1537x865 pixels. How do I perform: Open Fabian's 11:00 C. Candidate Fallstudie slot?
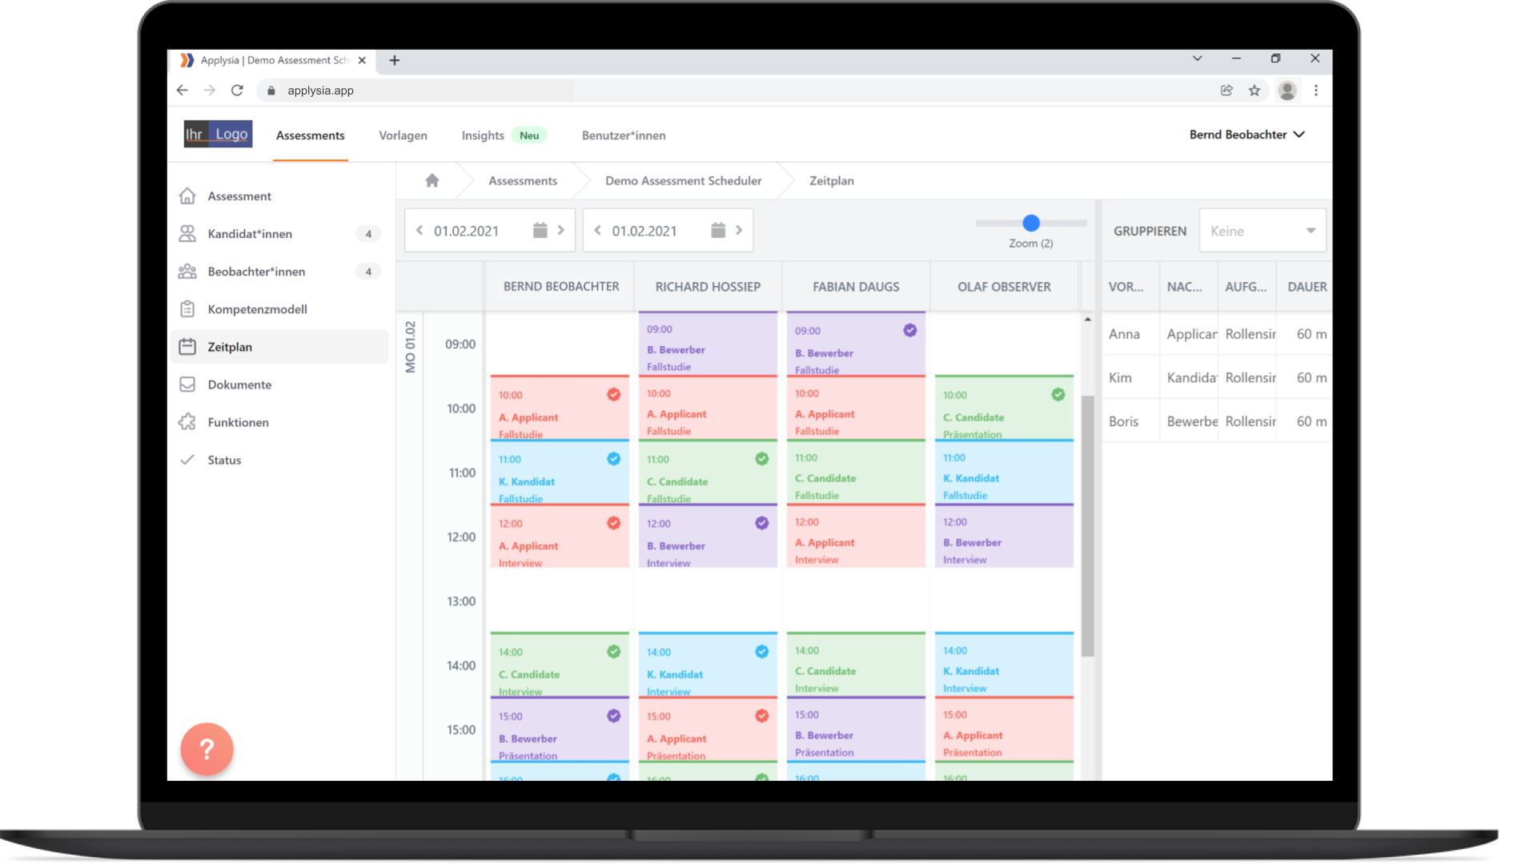pos(856,473)
